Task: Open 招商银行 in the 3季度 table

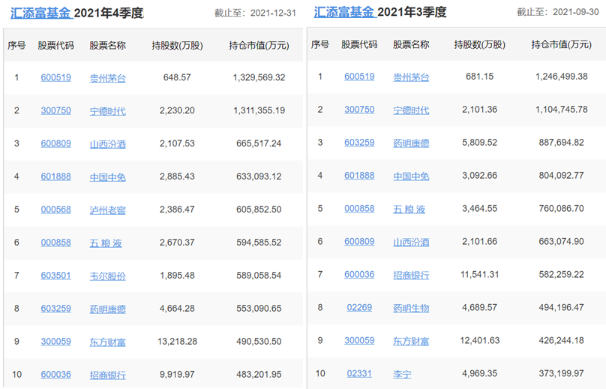Action: click(x=411, y=275)
